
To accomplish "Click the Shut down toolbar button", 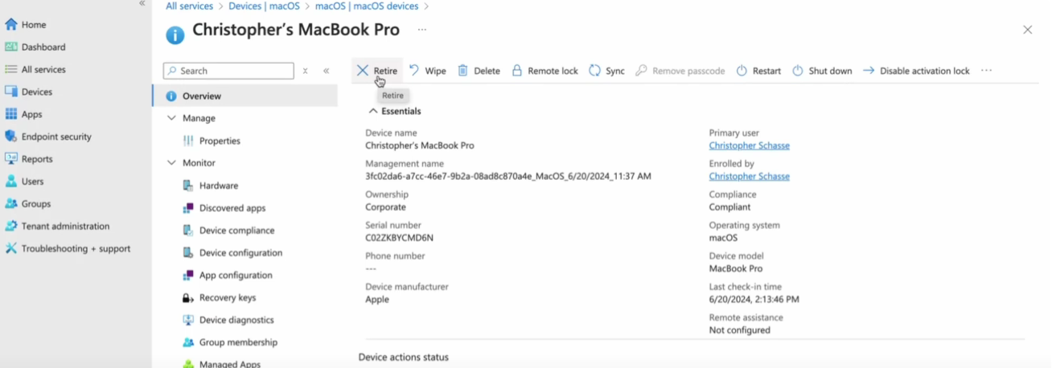I will click(822, 71).
